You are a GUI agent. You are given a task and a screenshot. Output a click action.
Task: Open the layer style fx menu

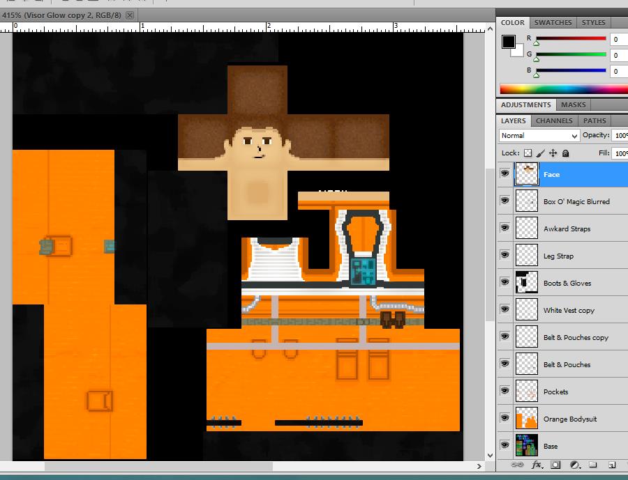pyautogui.click(x=537, y=465)
